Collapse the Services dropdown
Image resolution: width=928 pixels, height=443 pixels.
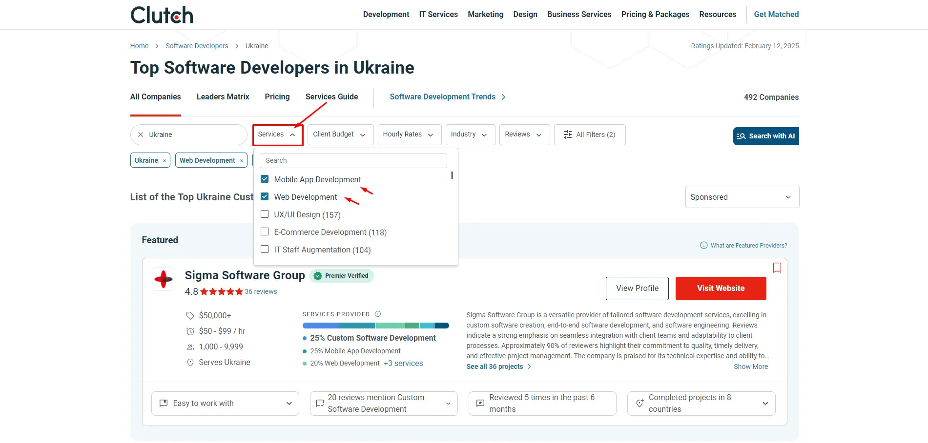click(x=278, y=135)
